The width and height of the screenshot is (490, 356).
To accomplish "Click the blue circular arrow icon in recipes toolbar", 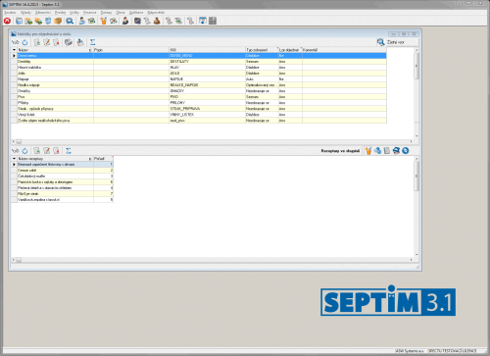I will point(406,151).
